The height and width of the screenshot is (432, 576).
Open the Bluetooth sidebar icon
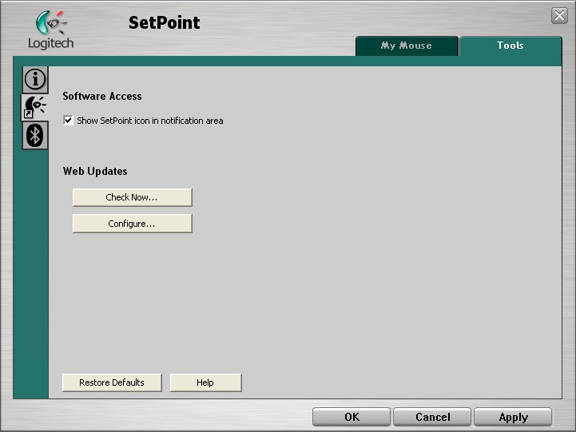pyautogui.click(x=35, y=136)
